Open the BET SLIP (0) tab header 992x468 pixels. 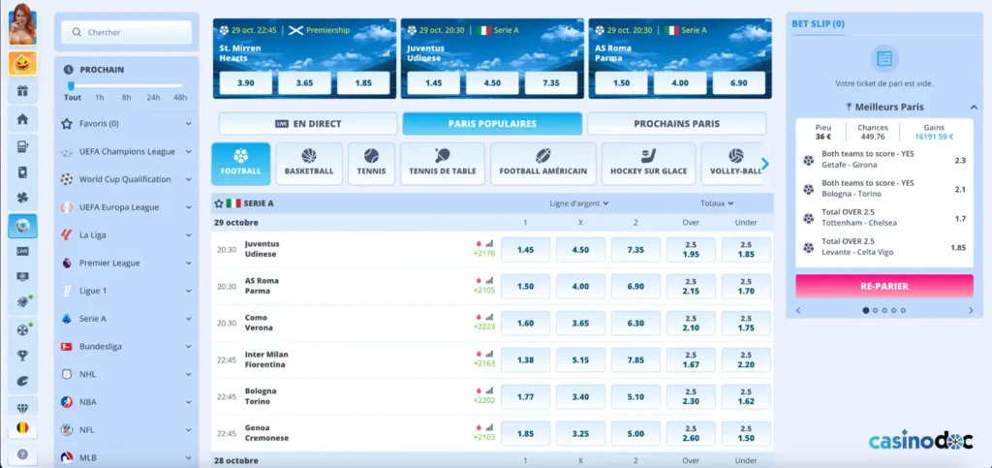[818, 24]
